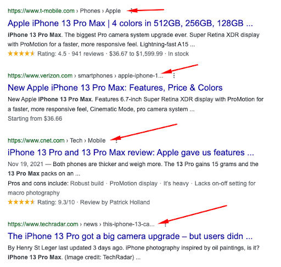The width and height of the screenshot is (281, 267).
Task: Open Apple iPhone 13 Pro Max T-Mobile title
Action: point(130,24)
